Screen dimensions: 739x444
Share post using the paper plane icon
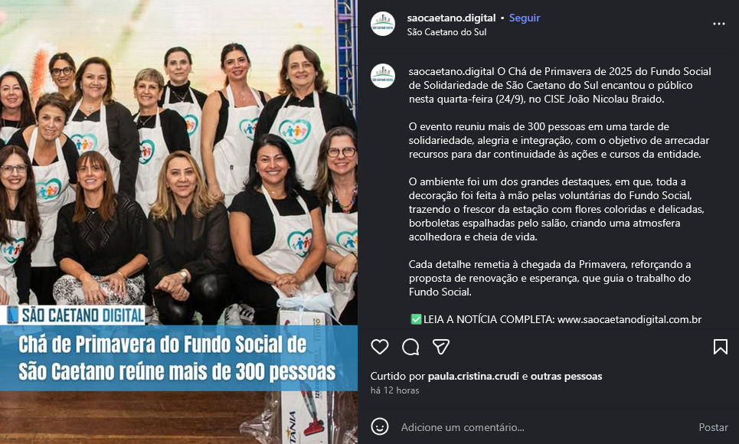[440, 347]
